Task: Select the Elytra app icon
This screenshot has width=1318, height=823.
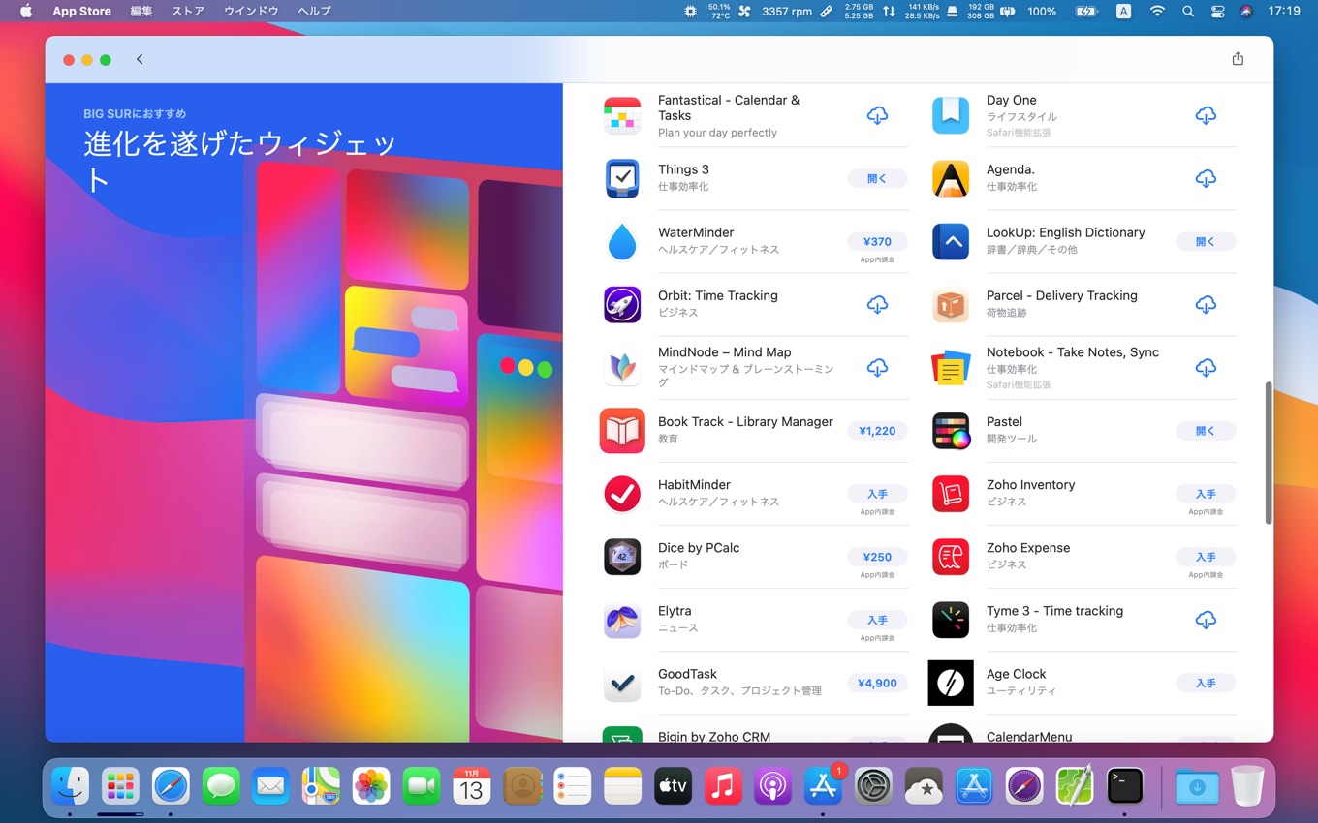Action: [622, 620]
